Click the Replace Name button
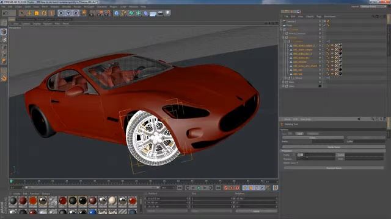The height and width of the screenshot is (219, 391). (x=334, y=168)
